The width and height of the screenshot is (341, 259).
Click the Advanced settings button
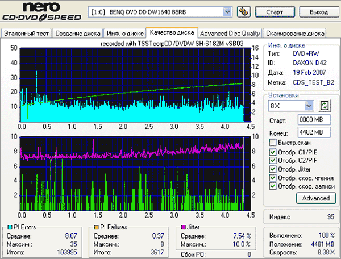click(315, 198)
